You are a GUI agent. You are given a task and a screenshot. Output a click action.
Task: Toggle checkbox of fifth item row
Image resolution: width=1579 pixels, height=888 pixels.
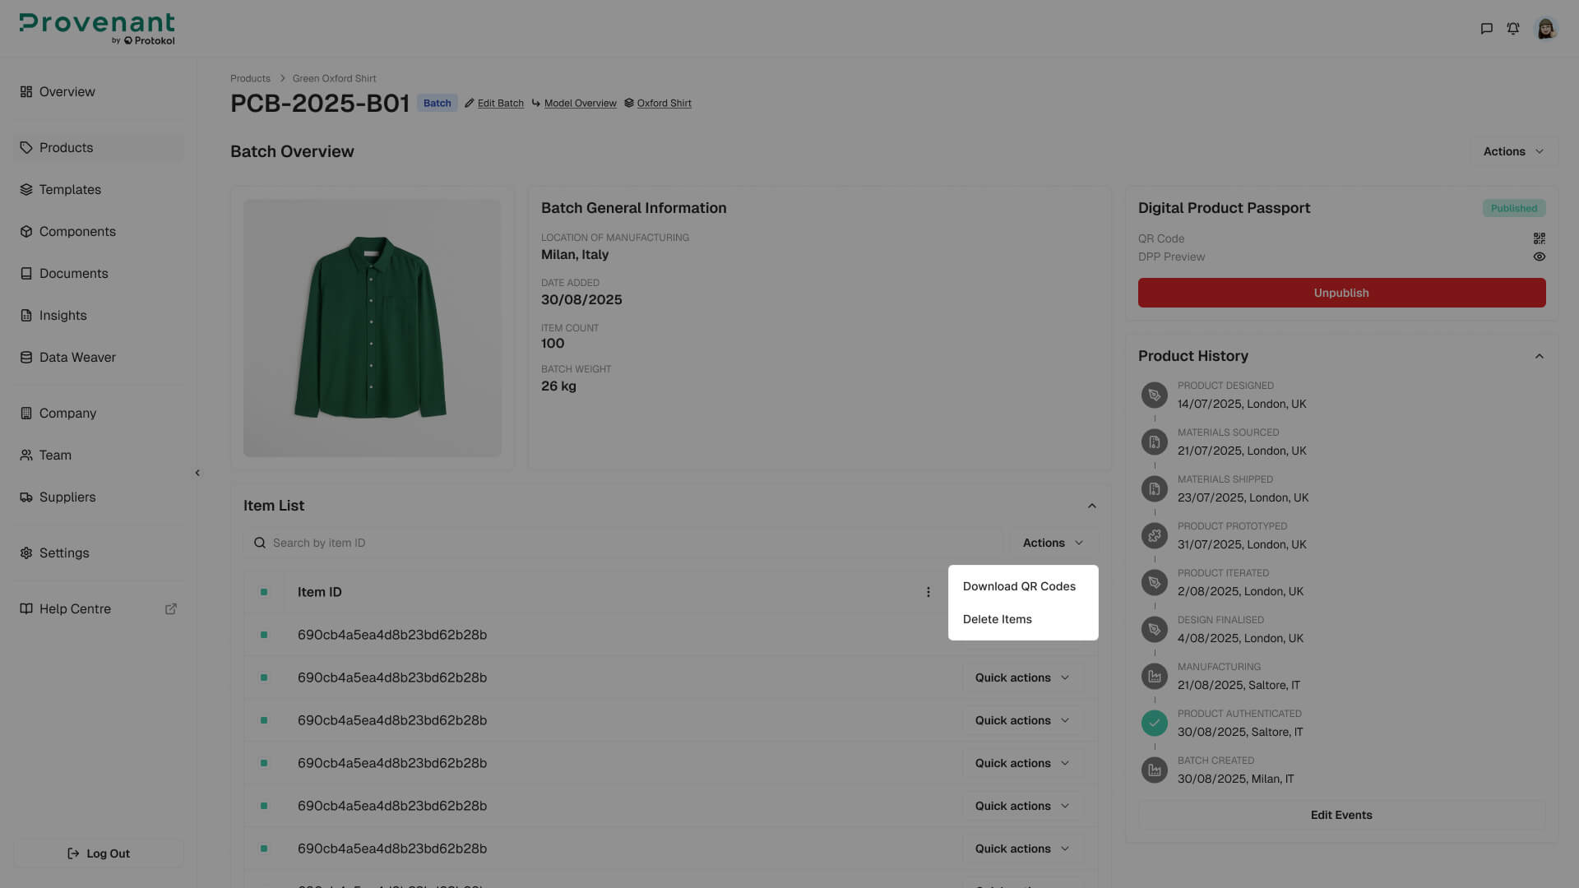click(x=264, y=806)
